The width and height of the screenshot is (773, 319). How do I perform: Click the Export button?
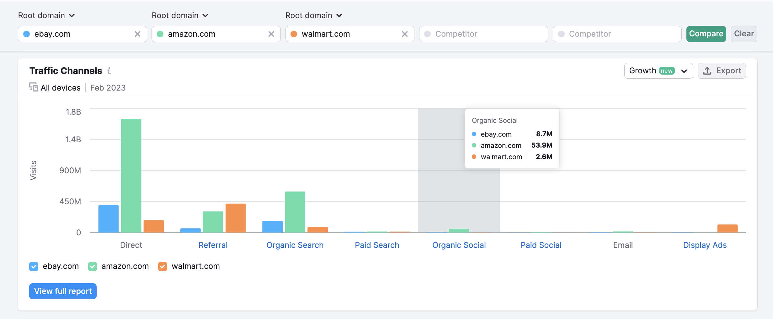point(722,71)
